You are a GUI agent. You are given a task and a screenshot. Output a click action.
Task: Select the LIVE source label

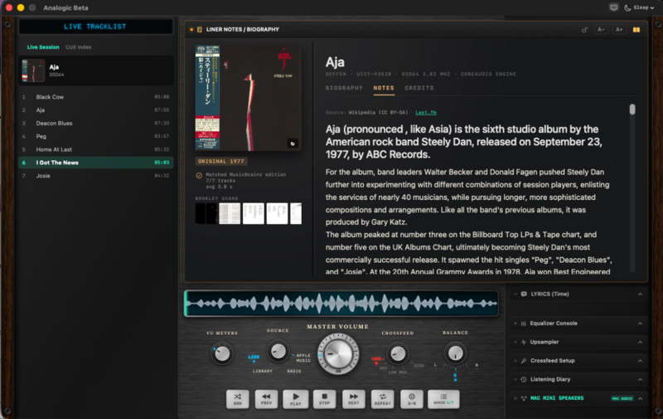pyautogui.click(x=254, y=357)
